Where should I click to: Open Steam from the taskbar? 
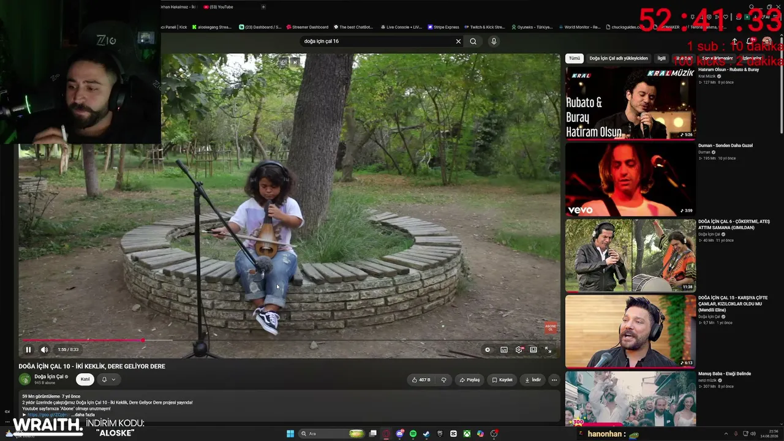click(x=427, y=434)
